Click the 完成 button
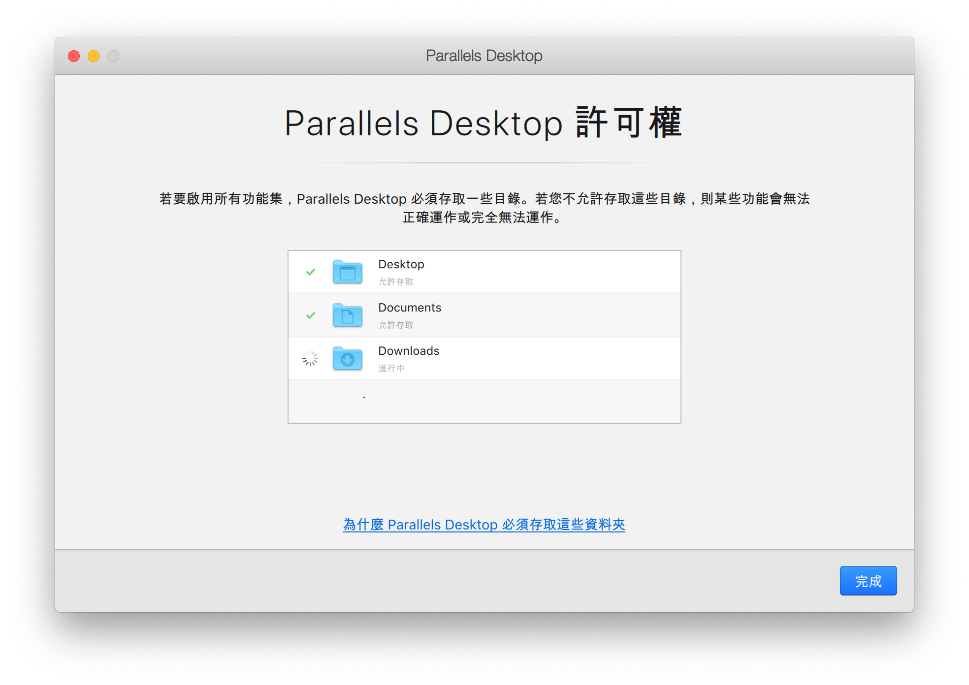Image resolution: width=969 pixels, height=685 pixels. pos(868,581)
